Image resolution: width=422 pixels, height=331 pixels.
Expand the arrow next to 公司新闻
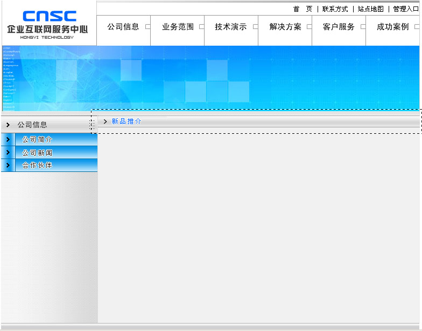coord(8,153)
